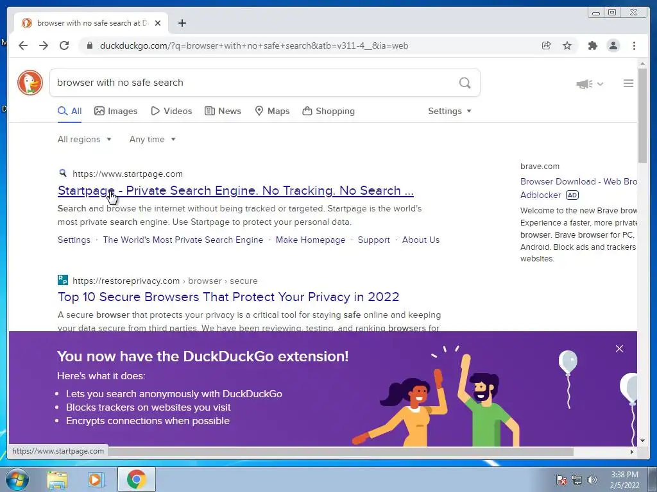Click the Chrome taskbar icon
This screenshot has height=492, width=657.
point(136,479)
